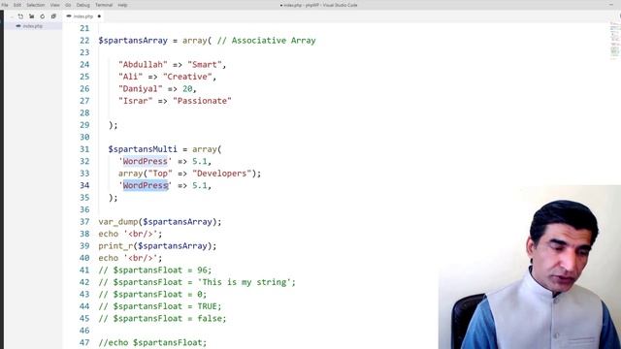Click the "Passionate" string on line 27
The height and width of the screenshot is (349, 621).
(202, 101)
